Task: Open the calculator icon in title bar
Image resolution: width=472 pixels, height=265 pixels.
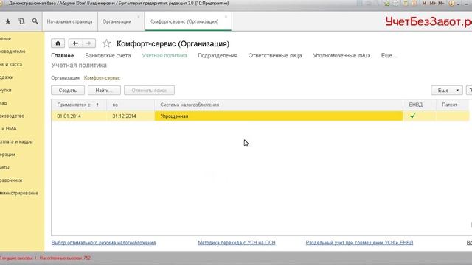Action: point(406,3)
